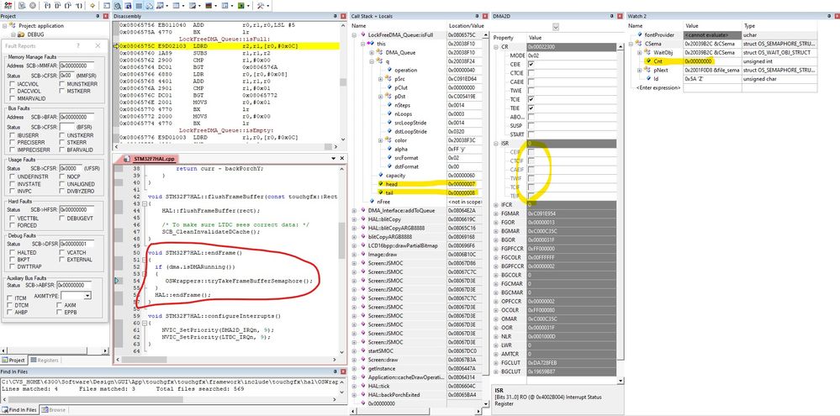Toggle the Symbols window toolbar icon
This screenshot has height=416, width=840.
click(x=128, y=5)
